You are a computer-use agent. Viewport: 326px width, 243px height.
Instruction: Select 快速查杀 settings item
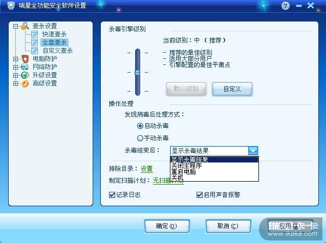pos(54,34)
